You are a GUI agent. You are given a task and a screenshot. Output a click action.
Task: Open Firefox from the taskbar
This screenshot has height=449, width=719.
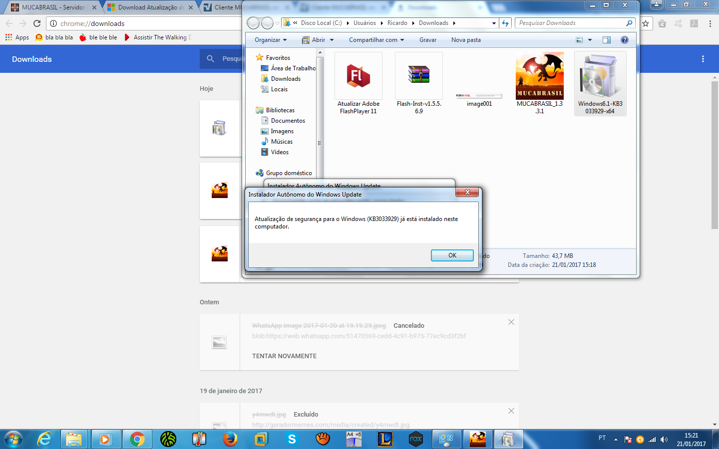230,439
